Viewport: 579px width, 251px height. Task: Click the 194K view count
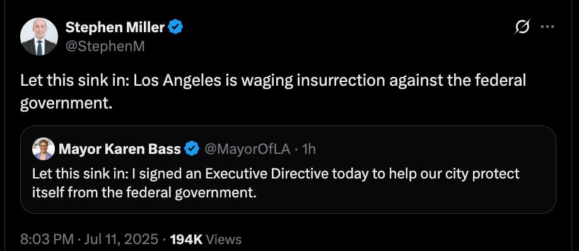[x=186, y=239]
